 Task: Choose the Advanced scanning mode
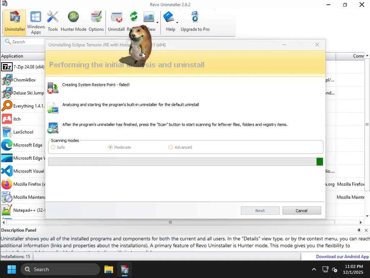[171, 147]
